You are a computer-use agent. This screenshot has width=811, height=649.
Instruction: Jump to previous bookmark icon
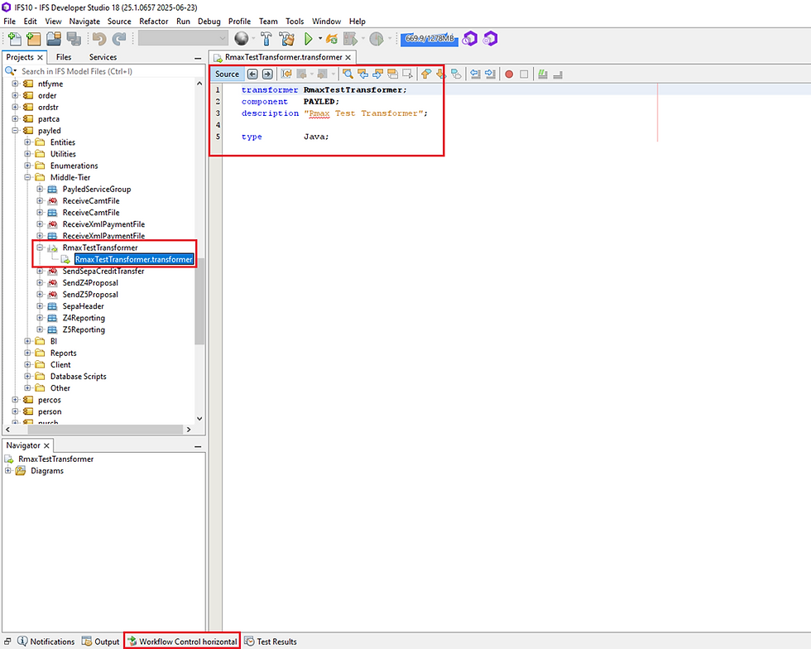pos(426,74)
